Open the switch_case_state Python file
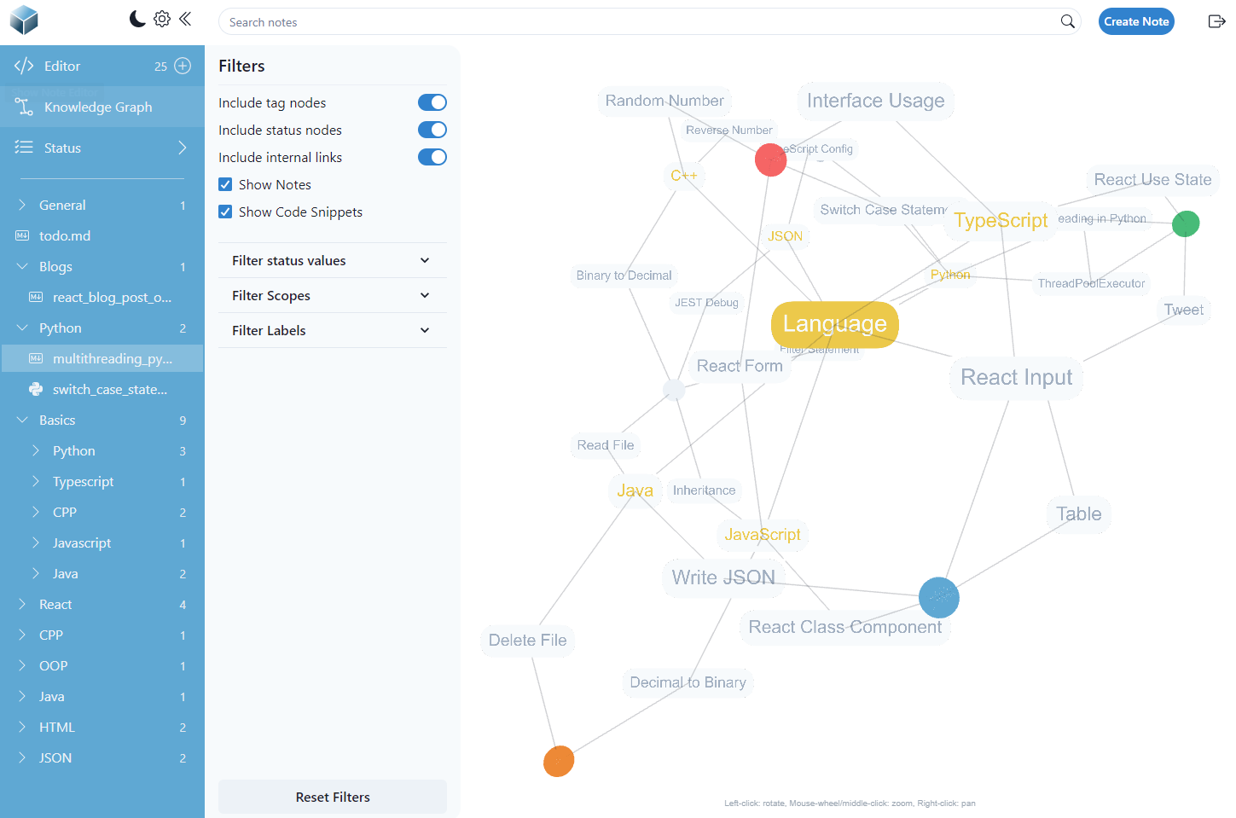Viewport: 1236px width, 818px height. [109, 389]
